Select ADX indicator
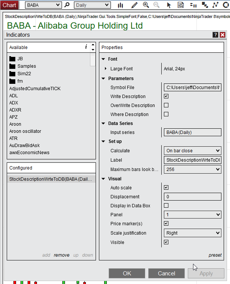The image size is (230, 284). click(x=13, y=103)
